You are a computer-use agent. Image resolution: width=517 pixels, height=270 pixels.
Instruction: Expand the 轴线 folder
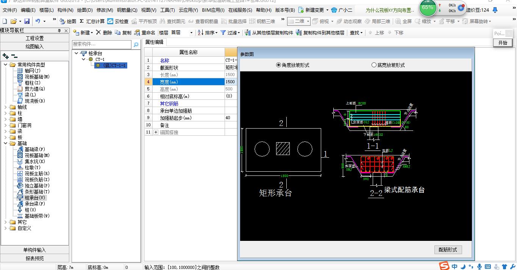pos(6,107)
